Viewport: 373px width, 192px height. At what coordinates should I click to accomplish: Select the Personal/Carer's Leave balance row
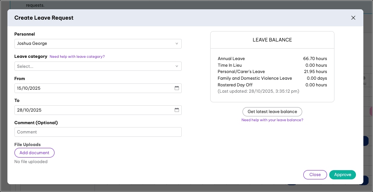pyautogui.click(x=272, y=72)
